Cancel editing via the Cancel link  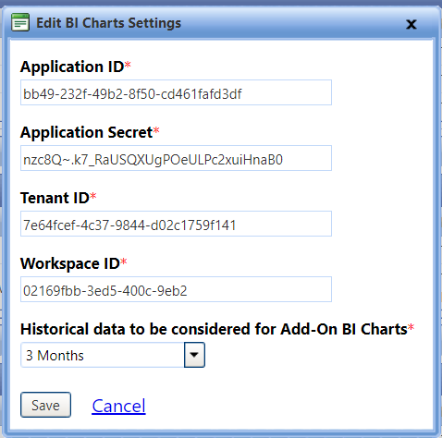coord(118,406)
